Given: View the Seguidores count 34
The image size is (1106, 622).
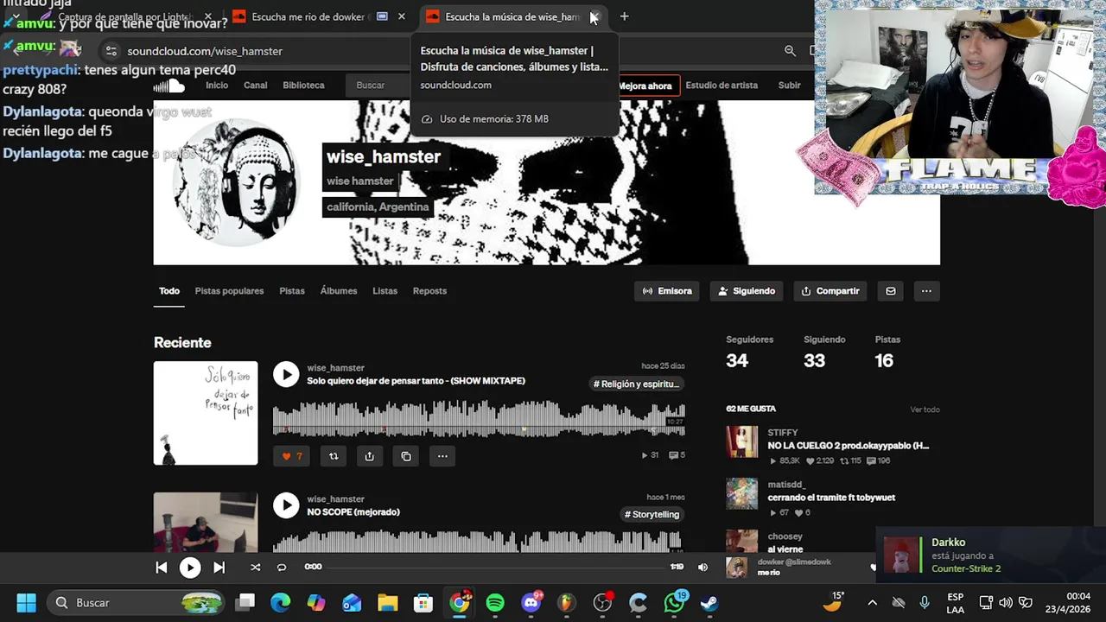Looking at the screenshot, I should (737, 361).
